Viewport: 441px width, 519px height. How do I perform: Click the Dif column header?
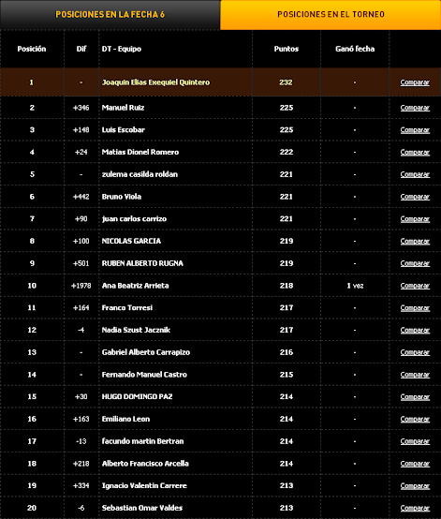point(81,49)
